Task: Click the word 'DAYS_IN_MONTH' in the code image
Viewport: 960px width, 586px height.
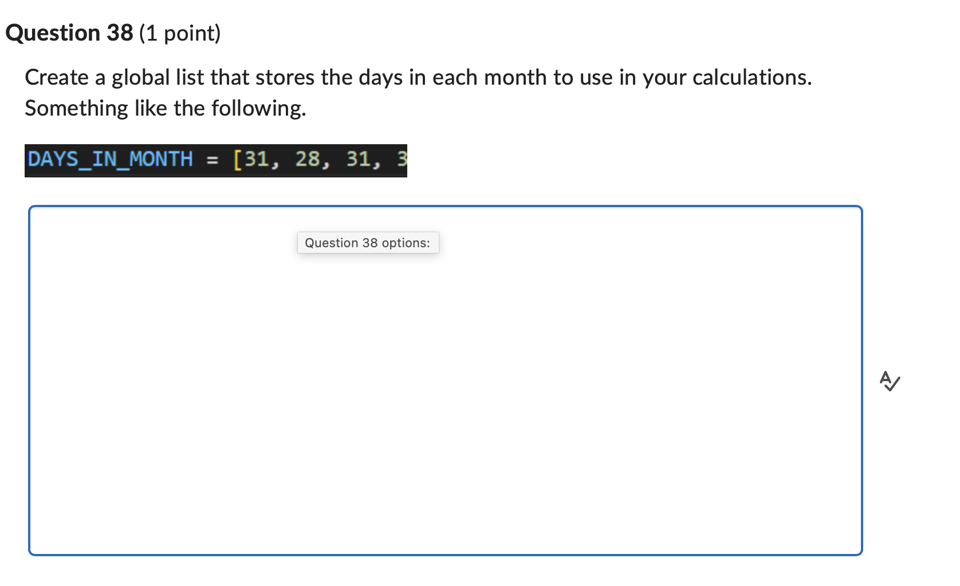Action: point(109,160)
